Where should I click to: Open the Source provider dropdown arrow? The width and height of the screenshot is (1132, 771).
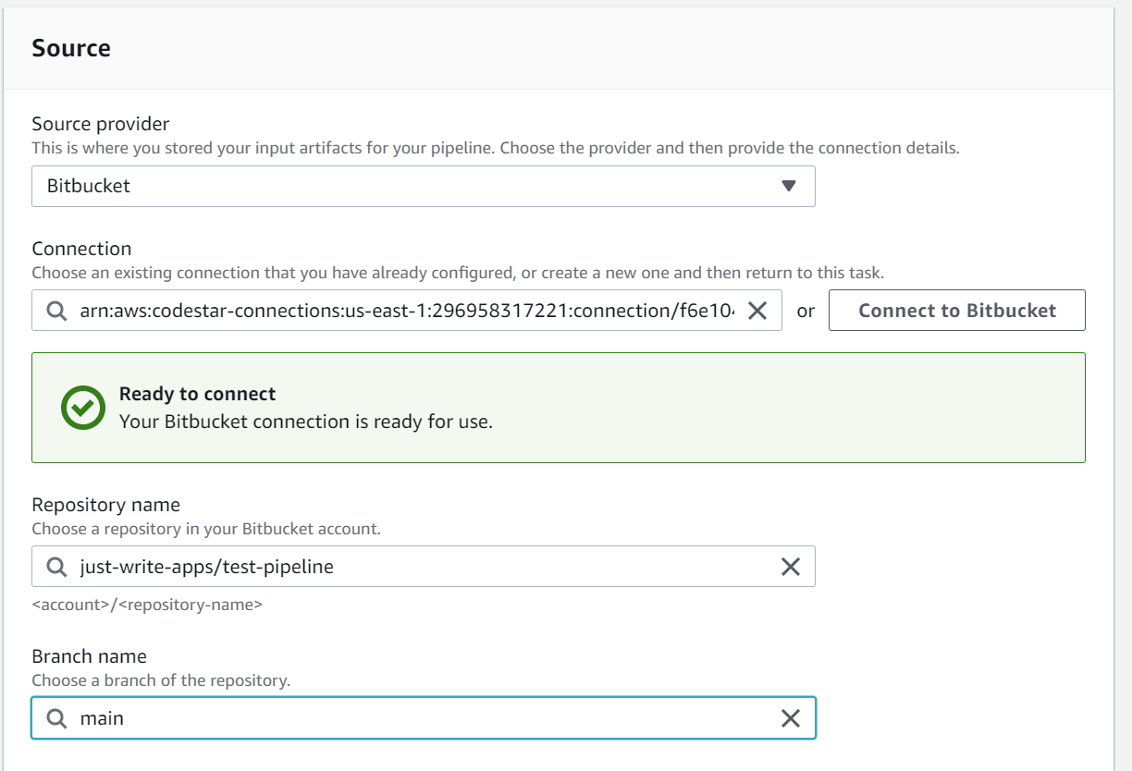788,186
